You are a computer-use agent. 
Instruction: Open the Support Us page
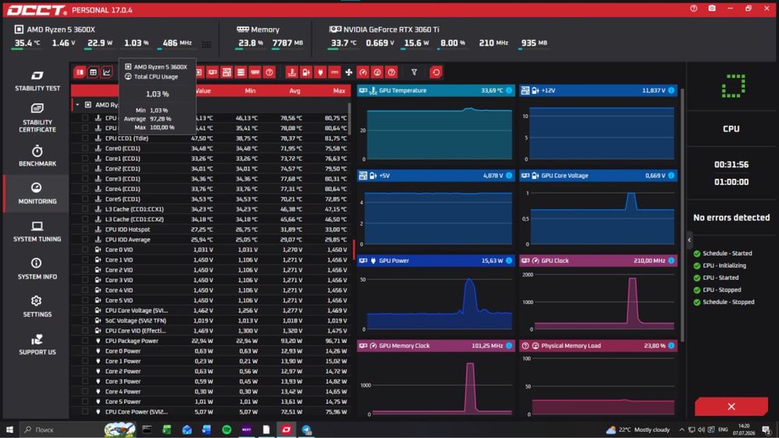(37, 344)
